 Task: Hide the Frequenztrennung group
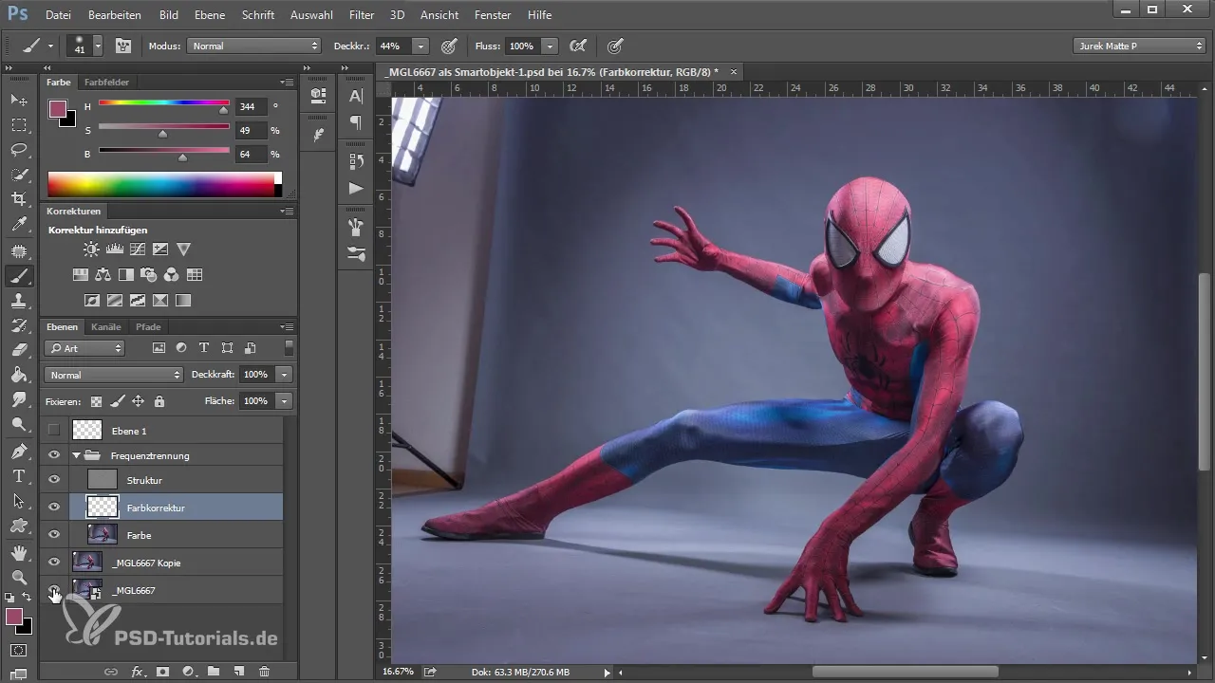point(54,455)
